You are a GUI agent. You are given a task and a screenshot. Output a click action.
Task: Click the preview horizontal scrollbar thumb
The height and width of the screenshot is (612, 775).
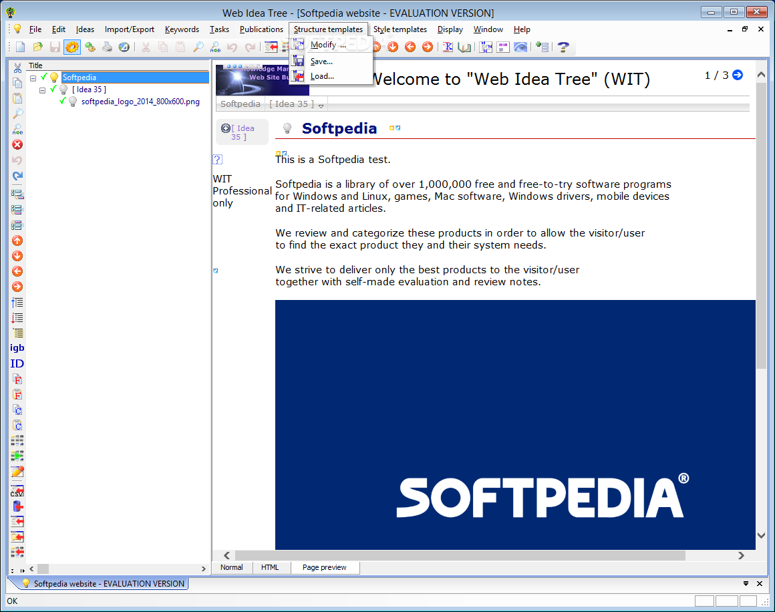click(x=460, y=556)
